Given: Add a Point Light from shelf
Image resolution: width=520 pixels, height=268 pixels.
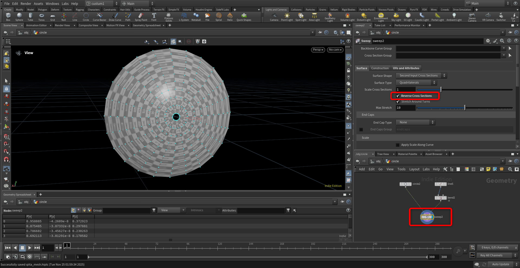Looking at the screenshot, I should tap(287, 17).
